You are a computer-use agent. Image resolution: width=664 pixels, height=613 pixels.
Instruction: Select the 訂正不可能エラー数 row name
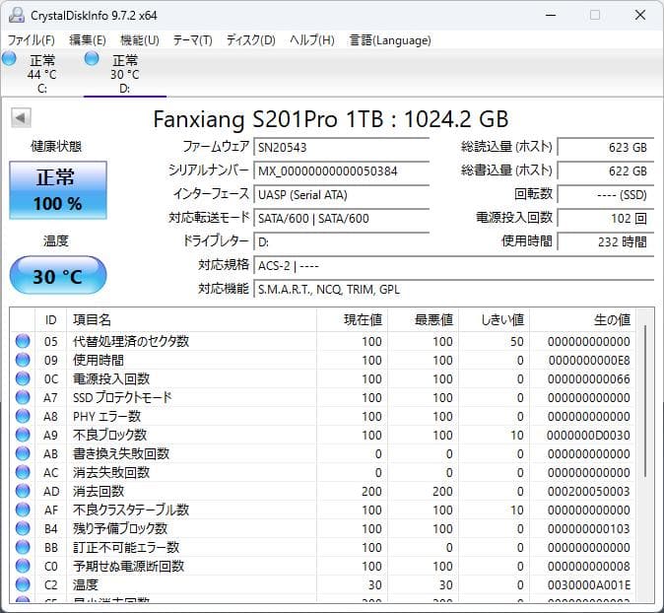(x=126, y=547)
